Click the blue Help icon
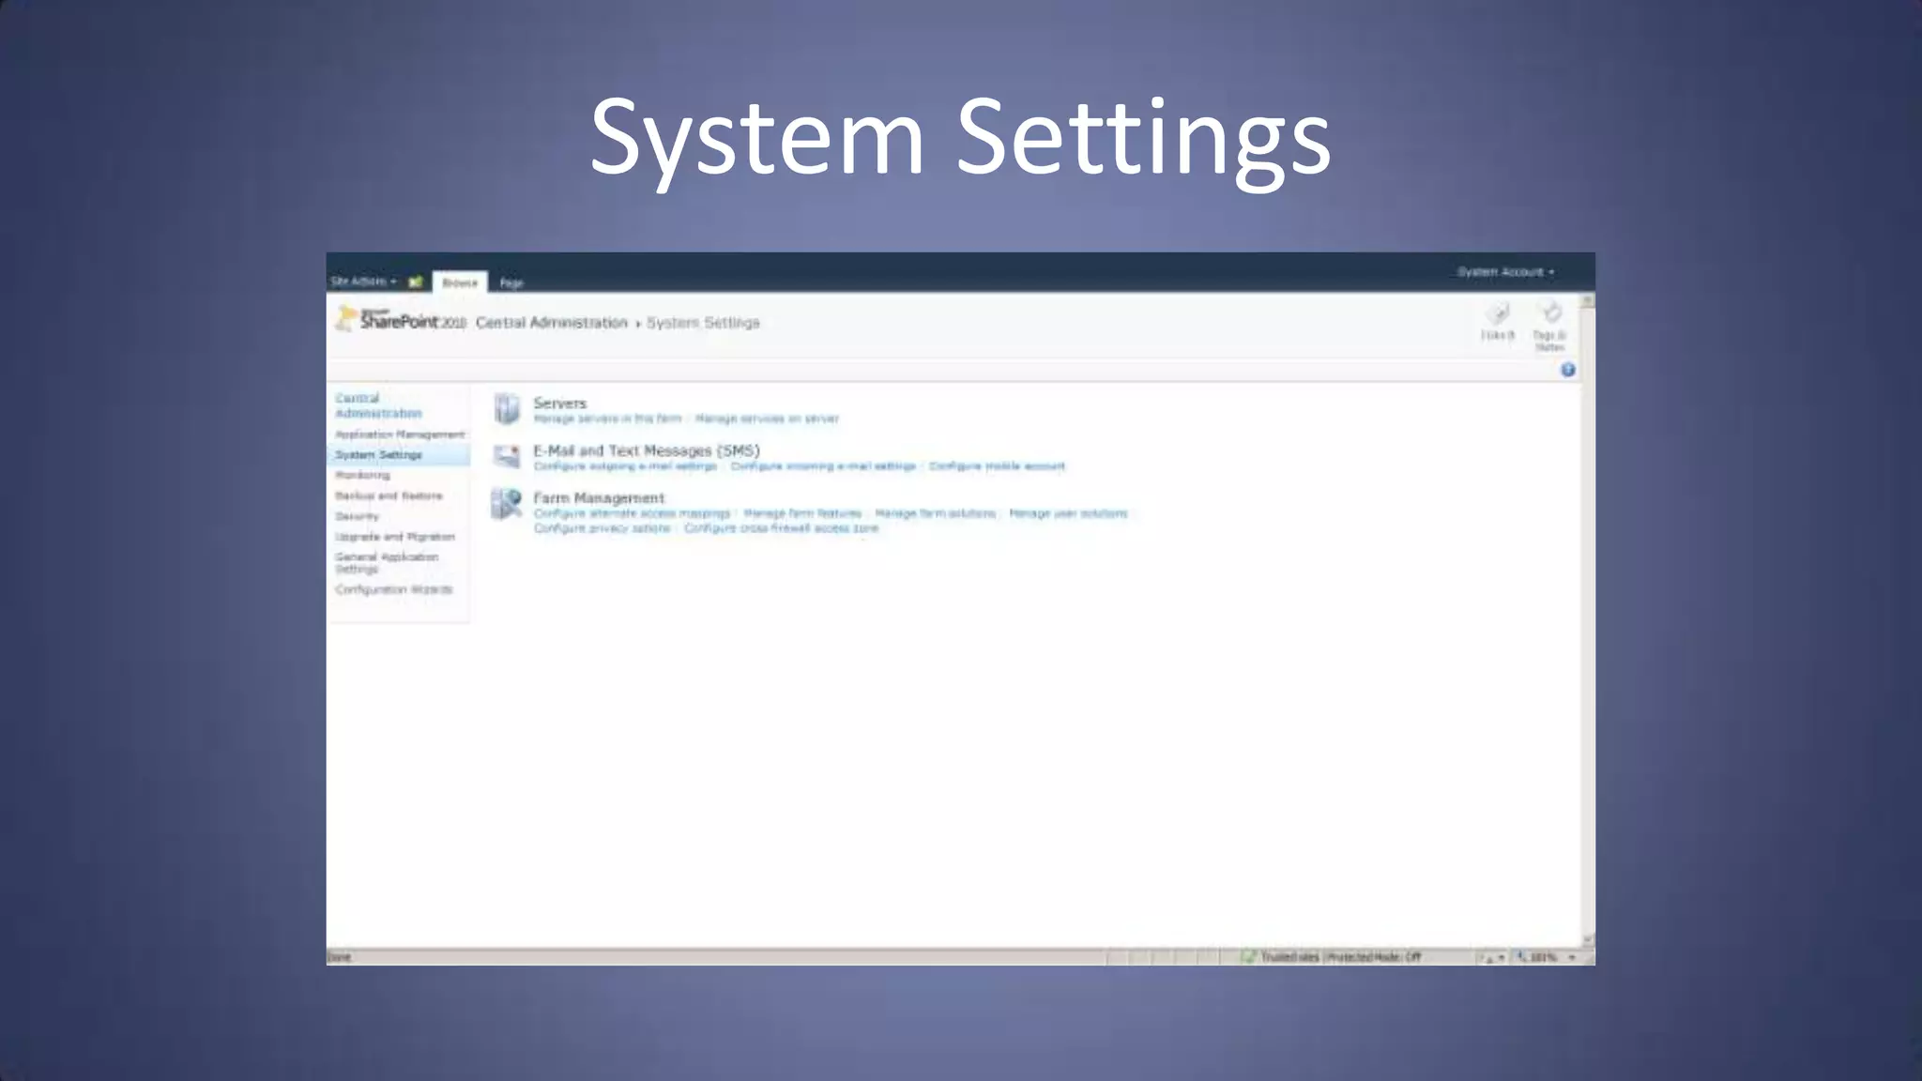The image size is (1922, 1081). [1567, 370]
